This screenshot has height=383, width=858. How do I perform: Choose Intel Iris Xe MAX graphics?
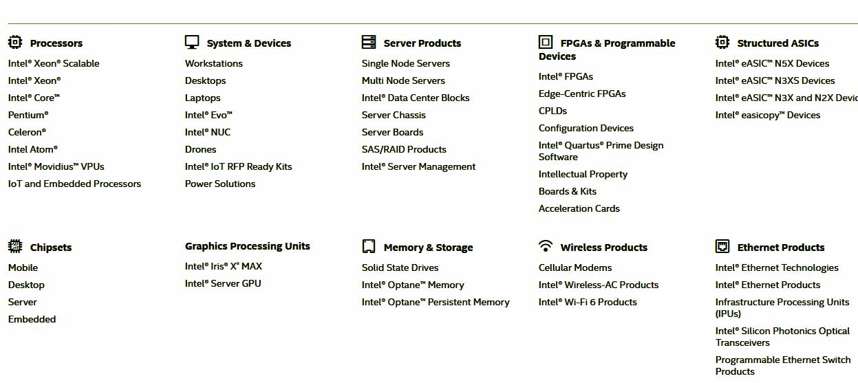223,266
